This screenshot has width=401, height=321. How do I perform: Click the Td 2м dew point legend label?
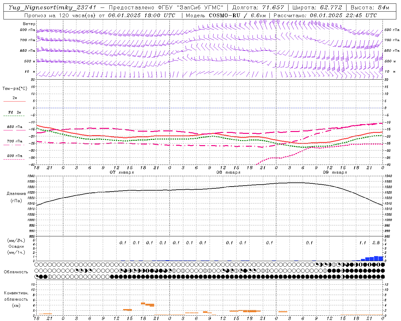(x=15, y=112)
